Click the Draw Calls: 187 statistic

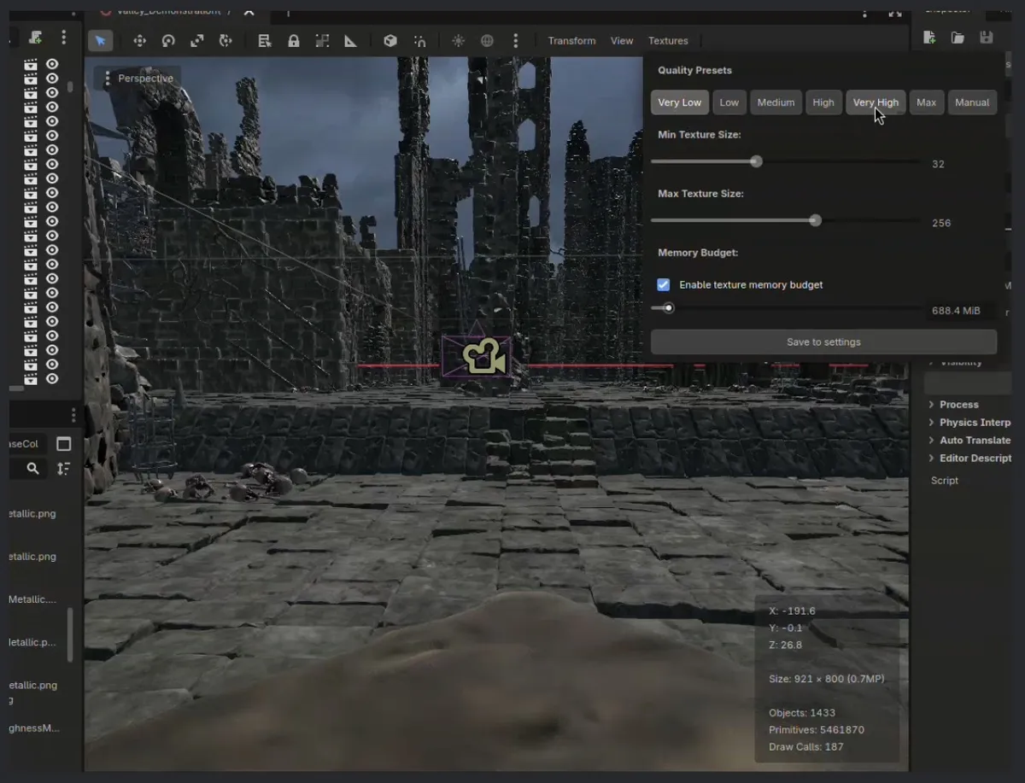coord(806,747)
